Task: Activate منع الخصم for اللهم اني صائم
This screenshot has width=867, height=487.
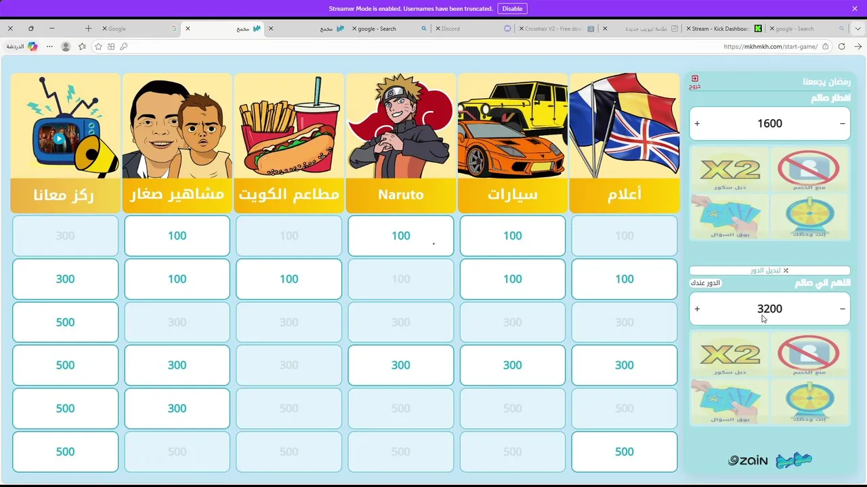Action: [809, 354]
